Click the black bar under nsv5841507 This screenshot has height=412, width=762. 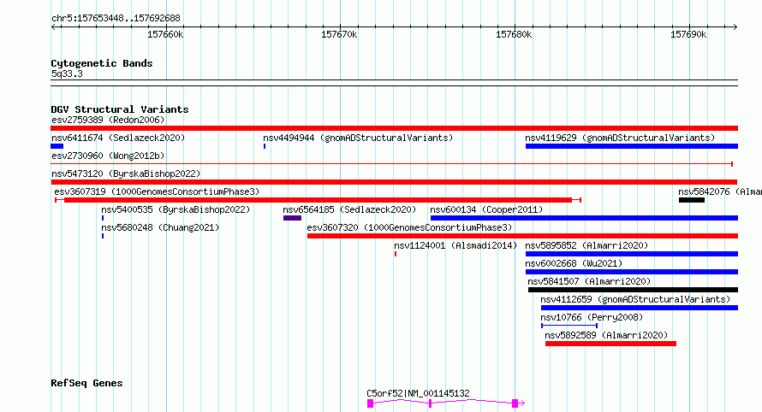(634, 290)
